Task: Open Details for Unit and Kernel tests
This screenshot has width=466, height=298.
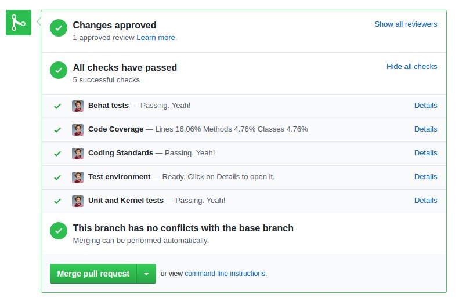Action: 425,201
